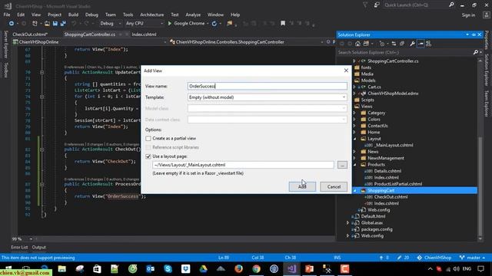The width and height of the screenshot is (492, 276).
Task: Click the Pending Changes Filter clock icon
Action: [x=382, y=44]
